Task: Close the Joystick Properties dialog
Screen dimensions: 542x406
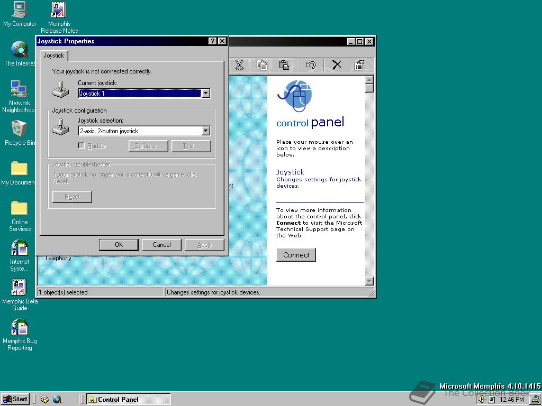Action: (x=222, y=41)
